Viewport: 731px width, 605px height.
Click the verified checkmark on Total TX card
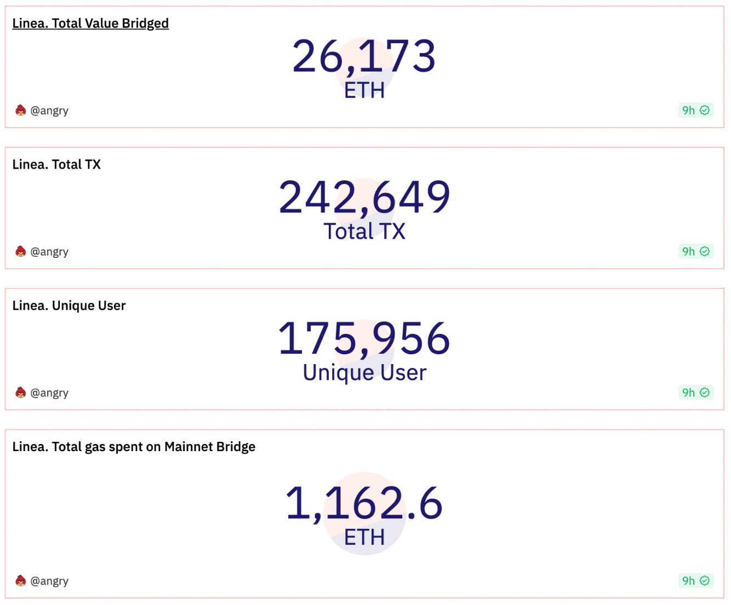click(x=704, y=251)
